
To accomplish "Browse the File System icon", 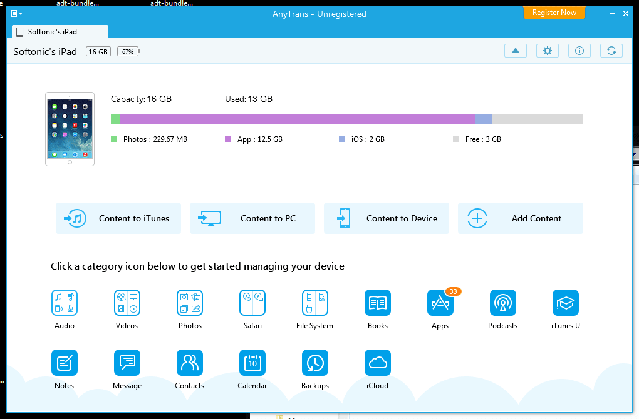I will (x=314, y=303).
